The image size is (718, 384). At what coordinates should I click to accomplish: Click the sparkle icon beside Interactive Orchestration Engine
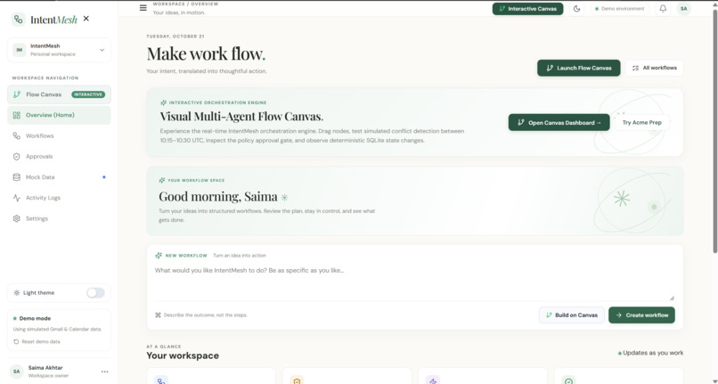(164, 102)
